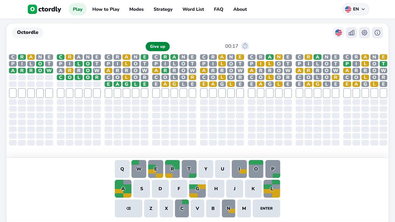Tap the multicolored A key
This screenshot has height=222, width=395.
(x=123, y=189)
